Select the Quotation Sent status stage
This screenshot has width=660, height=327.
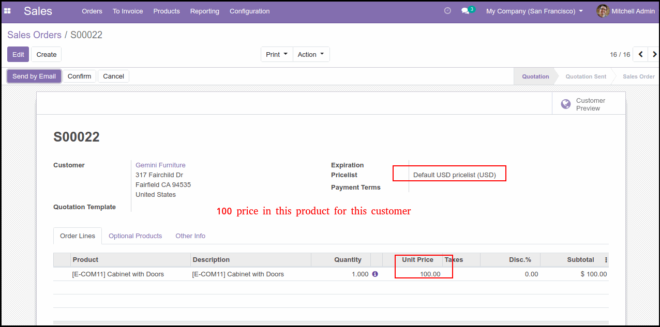pyautogui.click(x=586, y=76)
